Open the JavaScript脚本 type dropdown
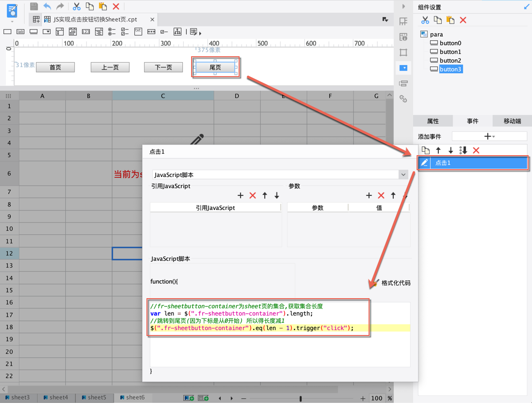Screen dimensions: 532x415 403,175
